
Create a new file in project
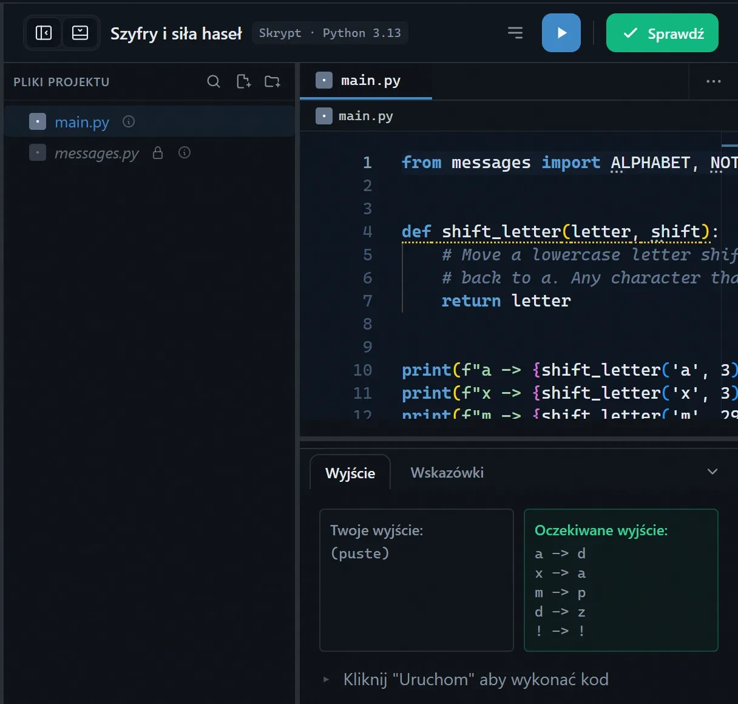tap(243, 81)
